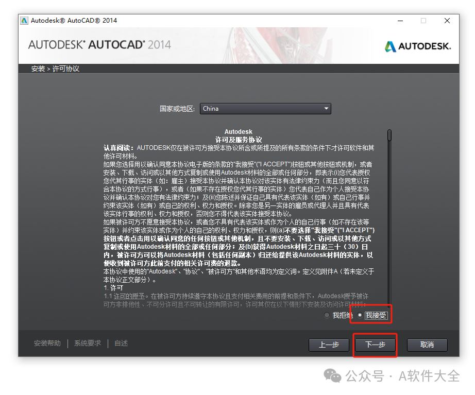The width and height of the screenshot is (475, 395).
Task: Click the AUTODESK AUTOCAD 2014 banner title
Action: click(x=99, y=45)
